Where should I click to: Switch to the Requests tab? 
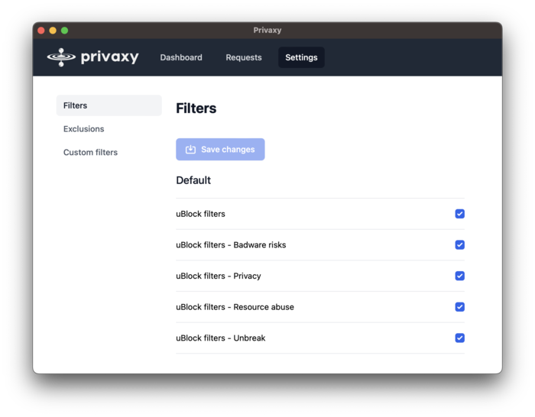[x=244, y=57]
